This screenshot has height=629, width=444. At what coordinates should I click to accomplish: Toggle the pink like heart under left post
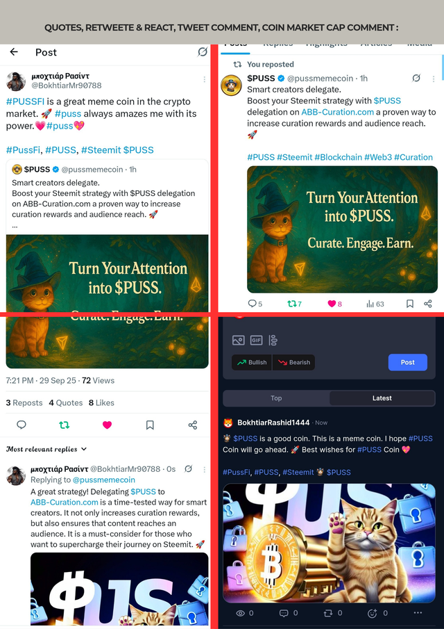107,425
